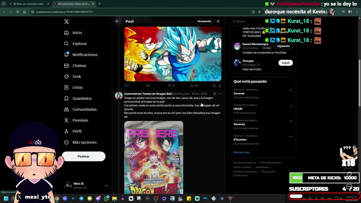Bookmark page with star icon
361x203 pixels.
click(259, 12)
